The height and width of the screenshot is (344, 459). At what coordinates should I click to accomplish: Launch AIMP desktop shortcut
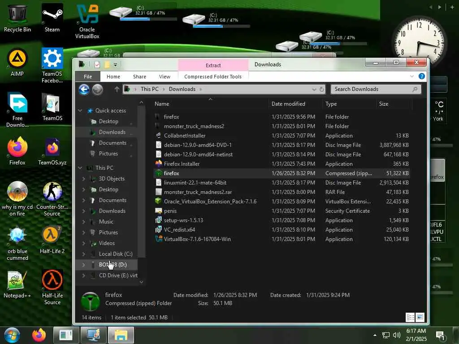pyautogui.click(x=17, y=63)
